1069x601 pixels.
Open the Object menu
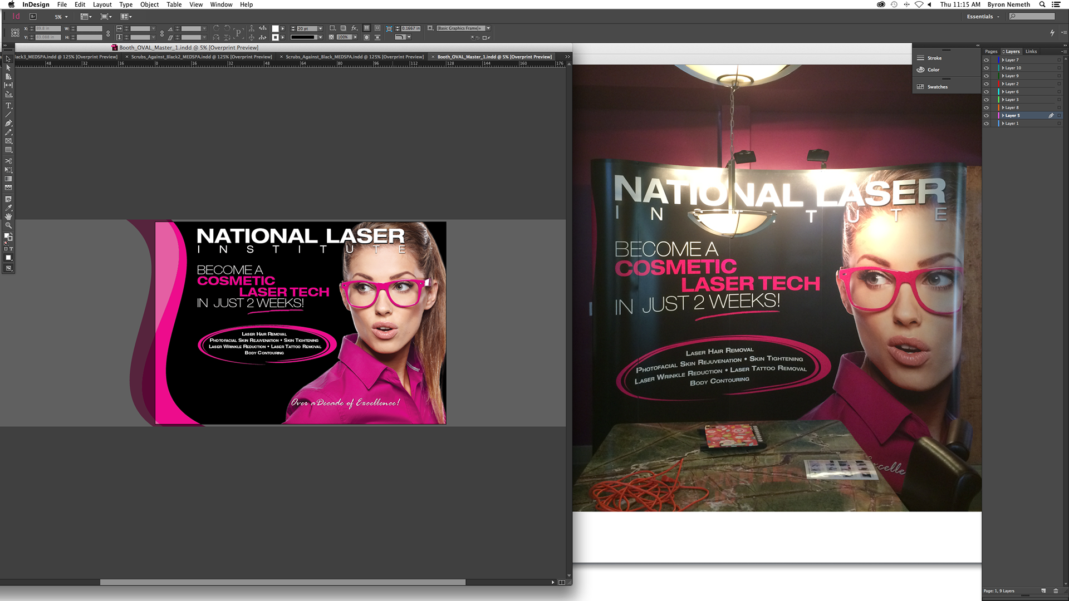[x=149, y=4]
